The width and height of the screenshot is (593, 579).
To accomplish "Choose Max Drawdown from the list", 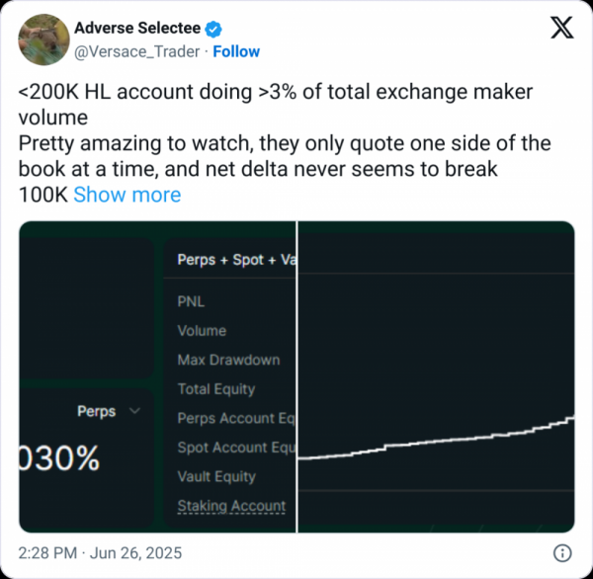I will [228, 360].
